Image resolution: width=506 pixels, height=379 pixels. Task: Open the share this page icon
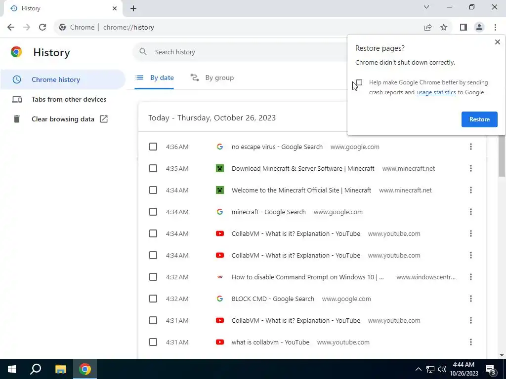[428, 28]
